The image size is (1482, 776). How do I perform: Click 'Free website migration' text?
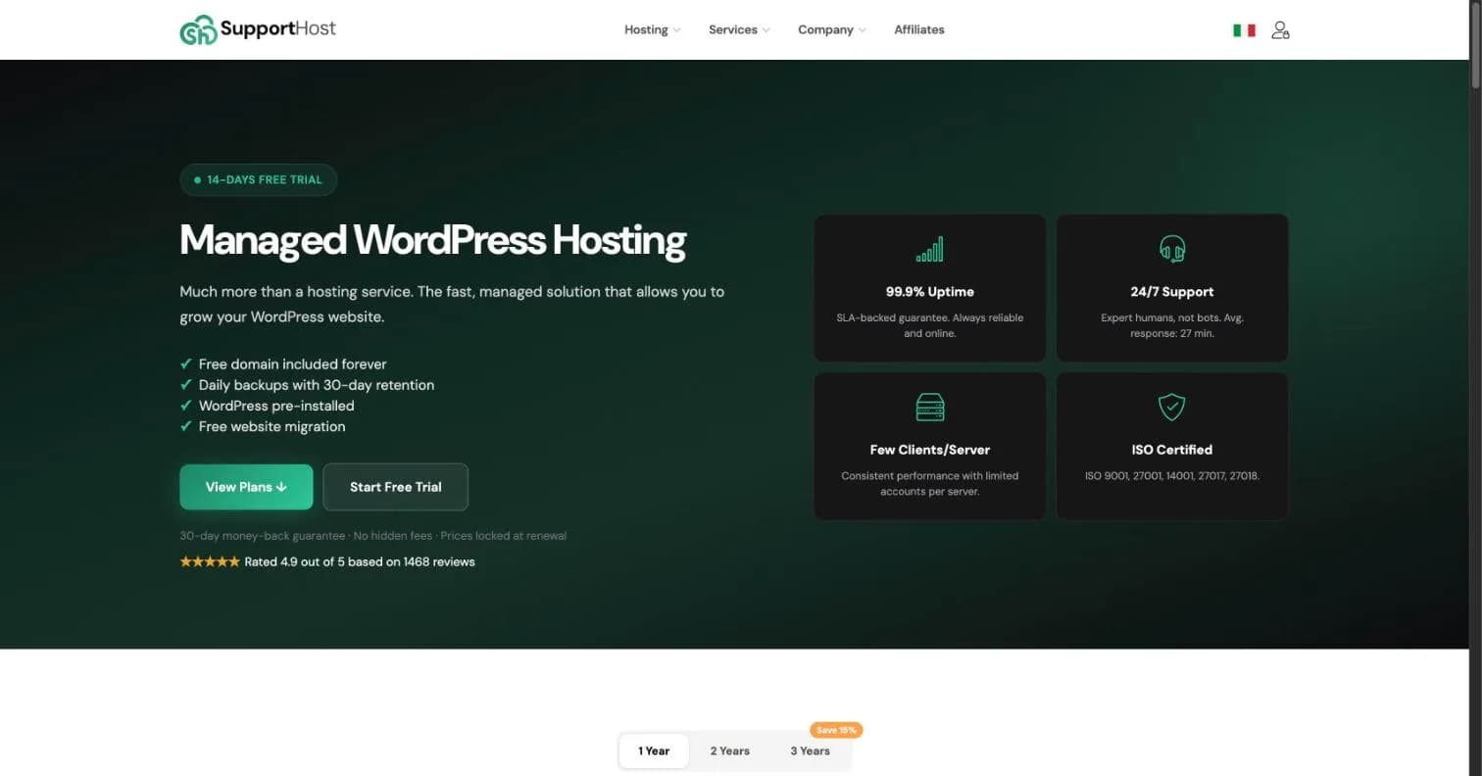coord(272,426)
